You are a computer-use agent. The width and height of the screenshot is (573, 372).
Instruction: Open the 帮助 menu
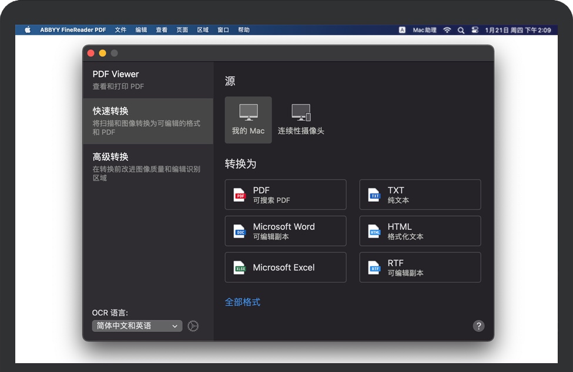tap(243, 30)
